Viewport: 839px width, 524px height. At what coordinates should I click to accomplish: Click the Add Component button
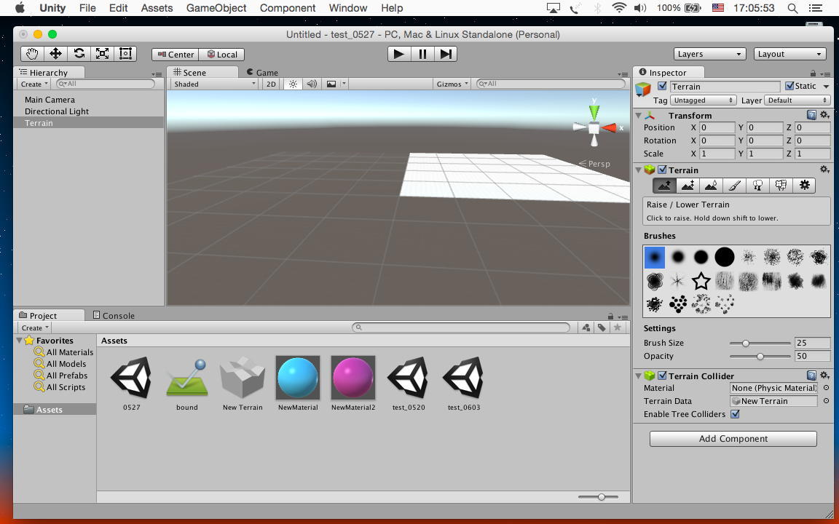pyautogui.click(x=733, y=439)
